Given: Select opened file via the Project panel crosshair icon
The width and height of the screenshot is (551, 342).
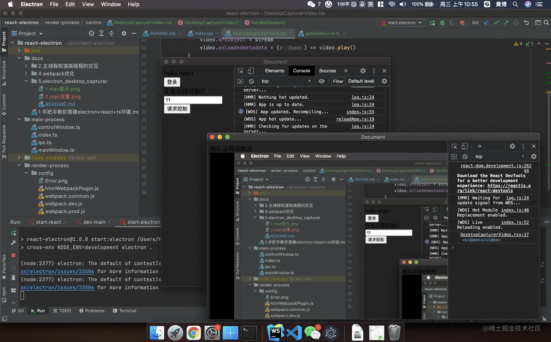Looking at the screenshot, I should tap(91, 33).
